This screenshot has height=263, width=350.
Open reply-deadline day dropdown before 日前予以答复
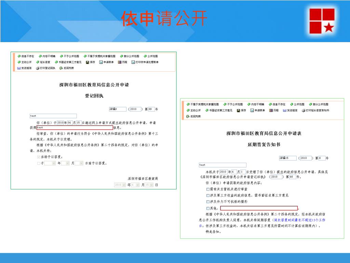[79, 163]
